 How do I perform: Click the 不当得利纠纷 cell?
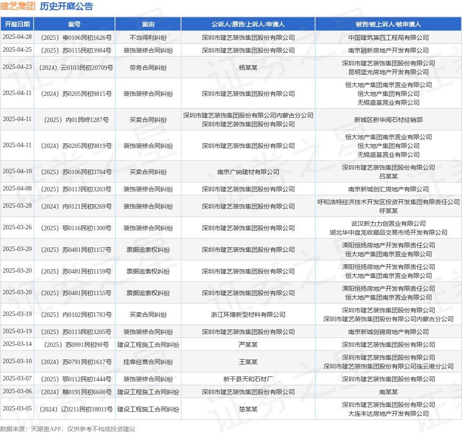click(148, 38)
